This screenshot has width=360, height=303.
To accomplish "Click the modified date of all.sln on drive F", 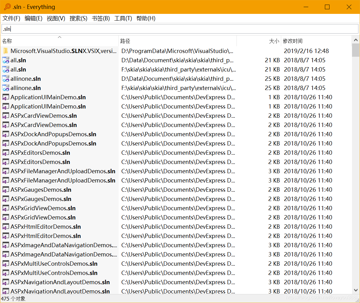I will point(305,69).
